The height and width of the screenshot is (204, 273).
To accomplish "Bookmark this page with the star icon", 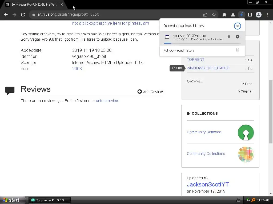I will (x=214, y=15).
